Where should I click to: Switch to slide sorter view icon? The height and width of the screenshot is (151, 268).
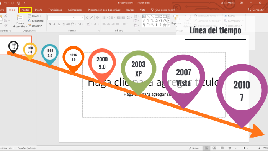coord(214,148)
